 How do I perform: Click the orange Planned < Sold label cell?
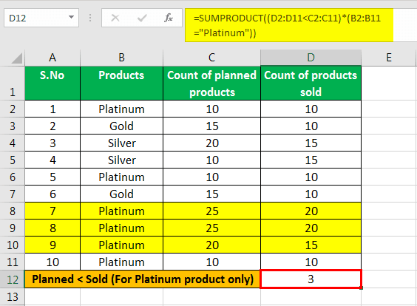tap(143, 279)
